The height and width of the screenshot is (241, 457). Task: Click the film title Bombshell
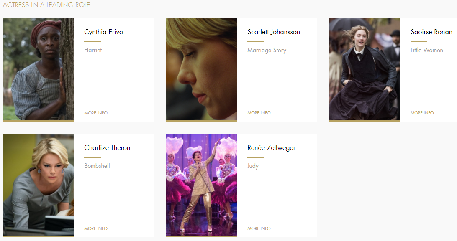click(x=97, y=166)
